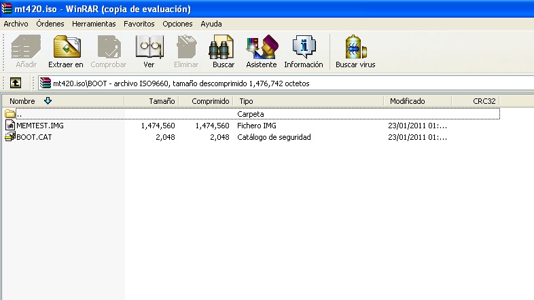Click BOOT.CAT modified date cell
This screenshot has height=300, width=534.
coord(417,137)
